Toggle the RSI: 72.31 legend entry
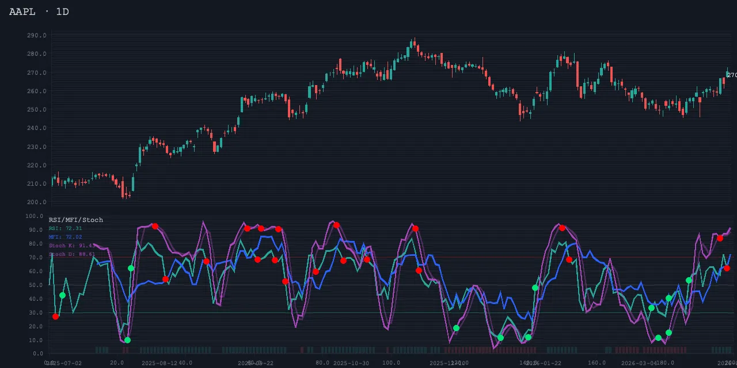 click(x=65, y=228)
